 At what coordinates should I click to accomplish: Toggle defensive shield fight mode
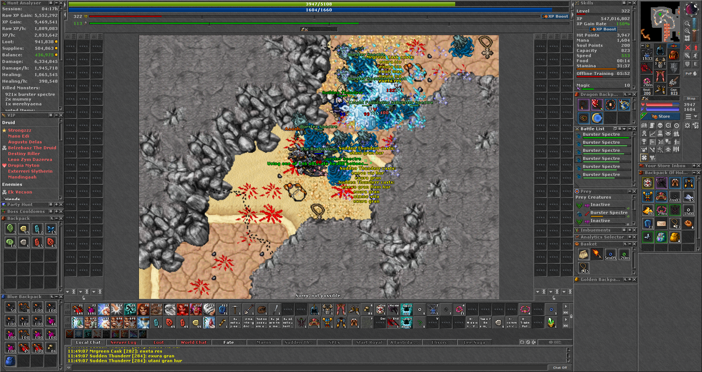688,64
